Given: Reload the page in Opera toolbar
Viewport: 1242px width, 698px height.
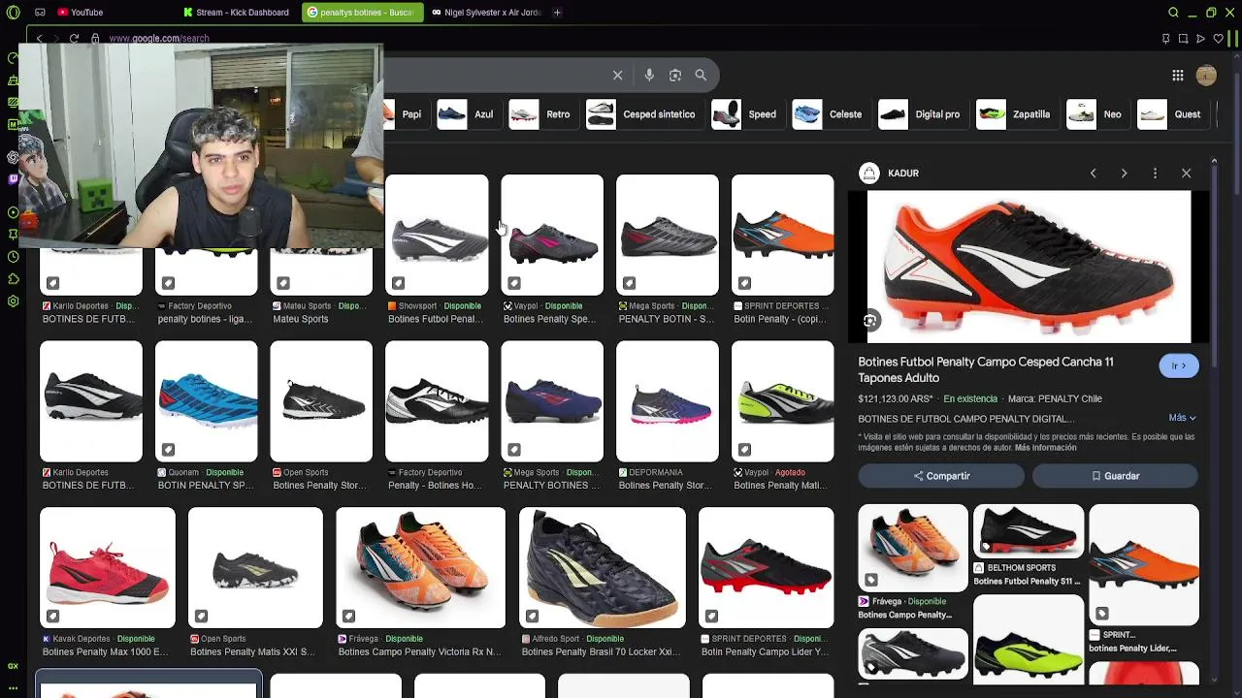Looking at the screenshot, I should (74, 39).
